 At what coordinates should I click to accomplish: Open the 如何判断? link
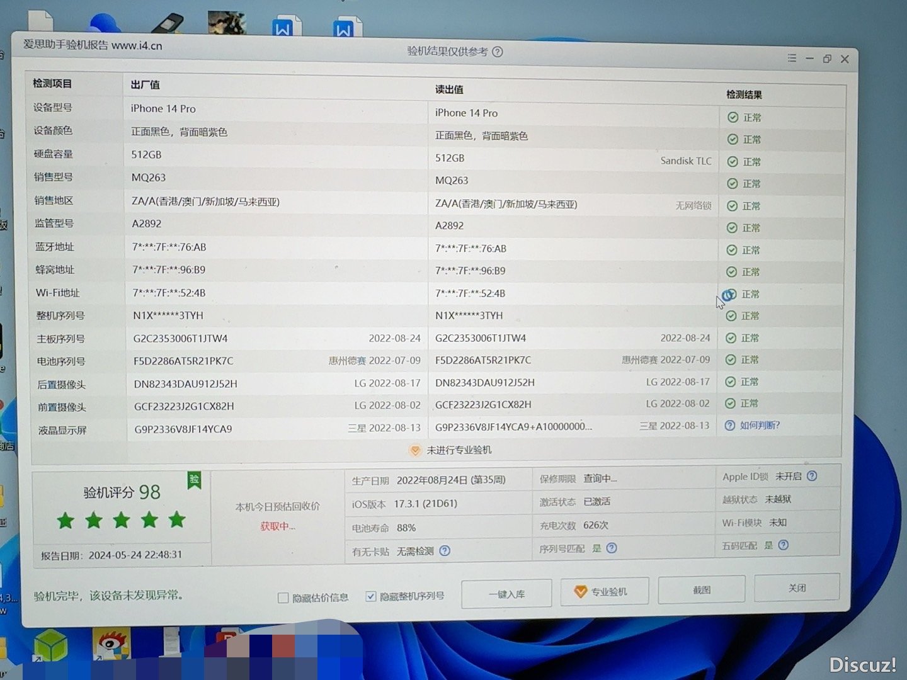tap(760, 426)
